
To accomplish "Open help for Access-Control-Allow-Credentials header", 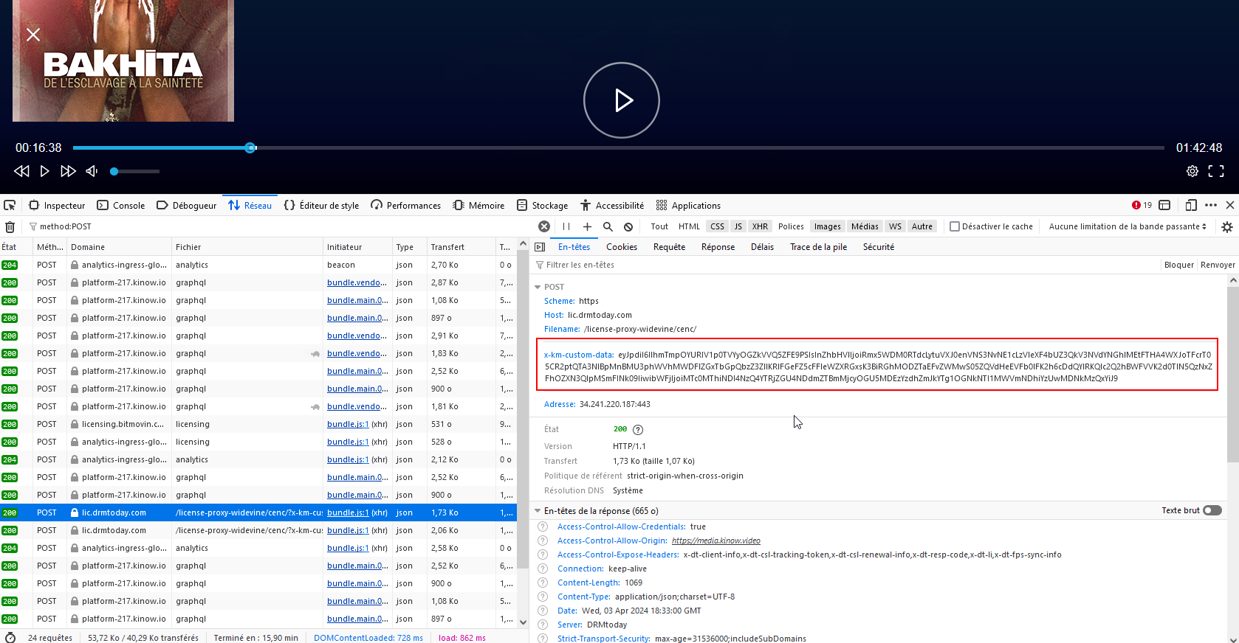I will coord(543,527).
